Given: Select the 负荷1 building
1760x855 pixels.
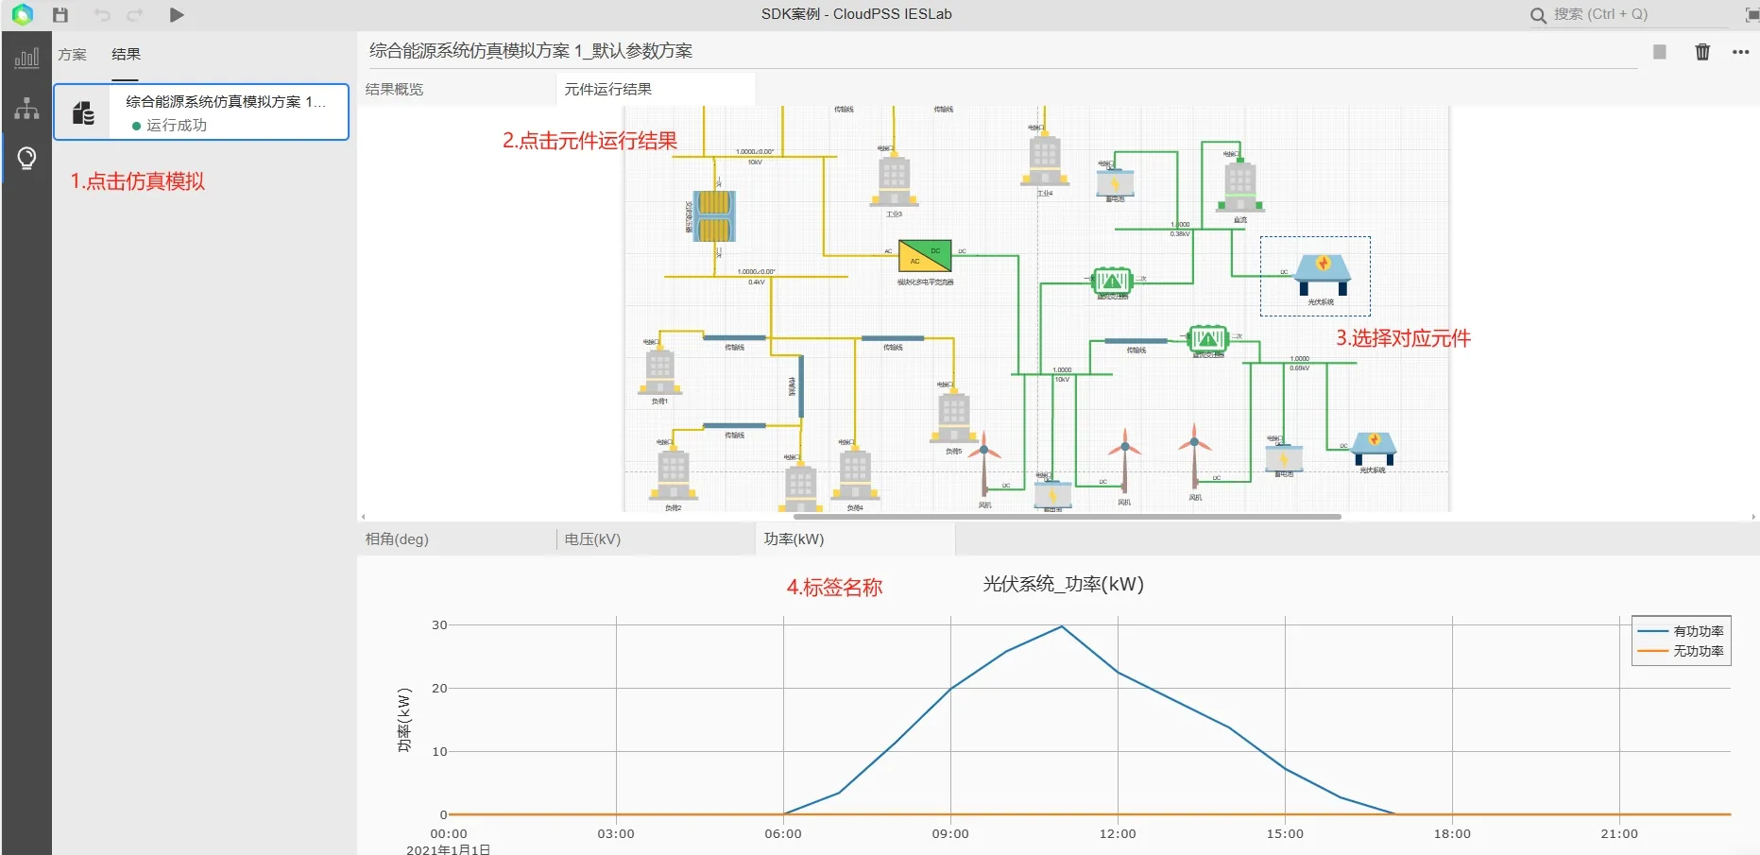Looking at the screenshot, I should tap(659, 370).
